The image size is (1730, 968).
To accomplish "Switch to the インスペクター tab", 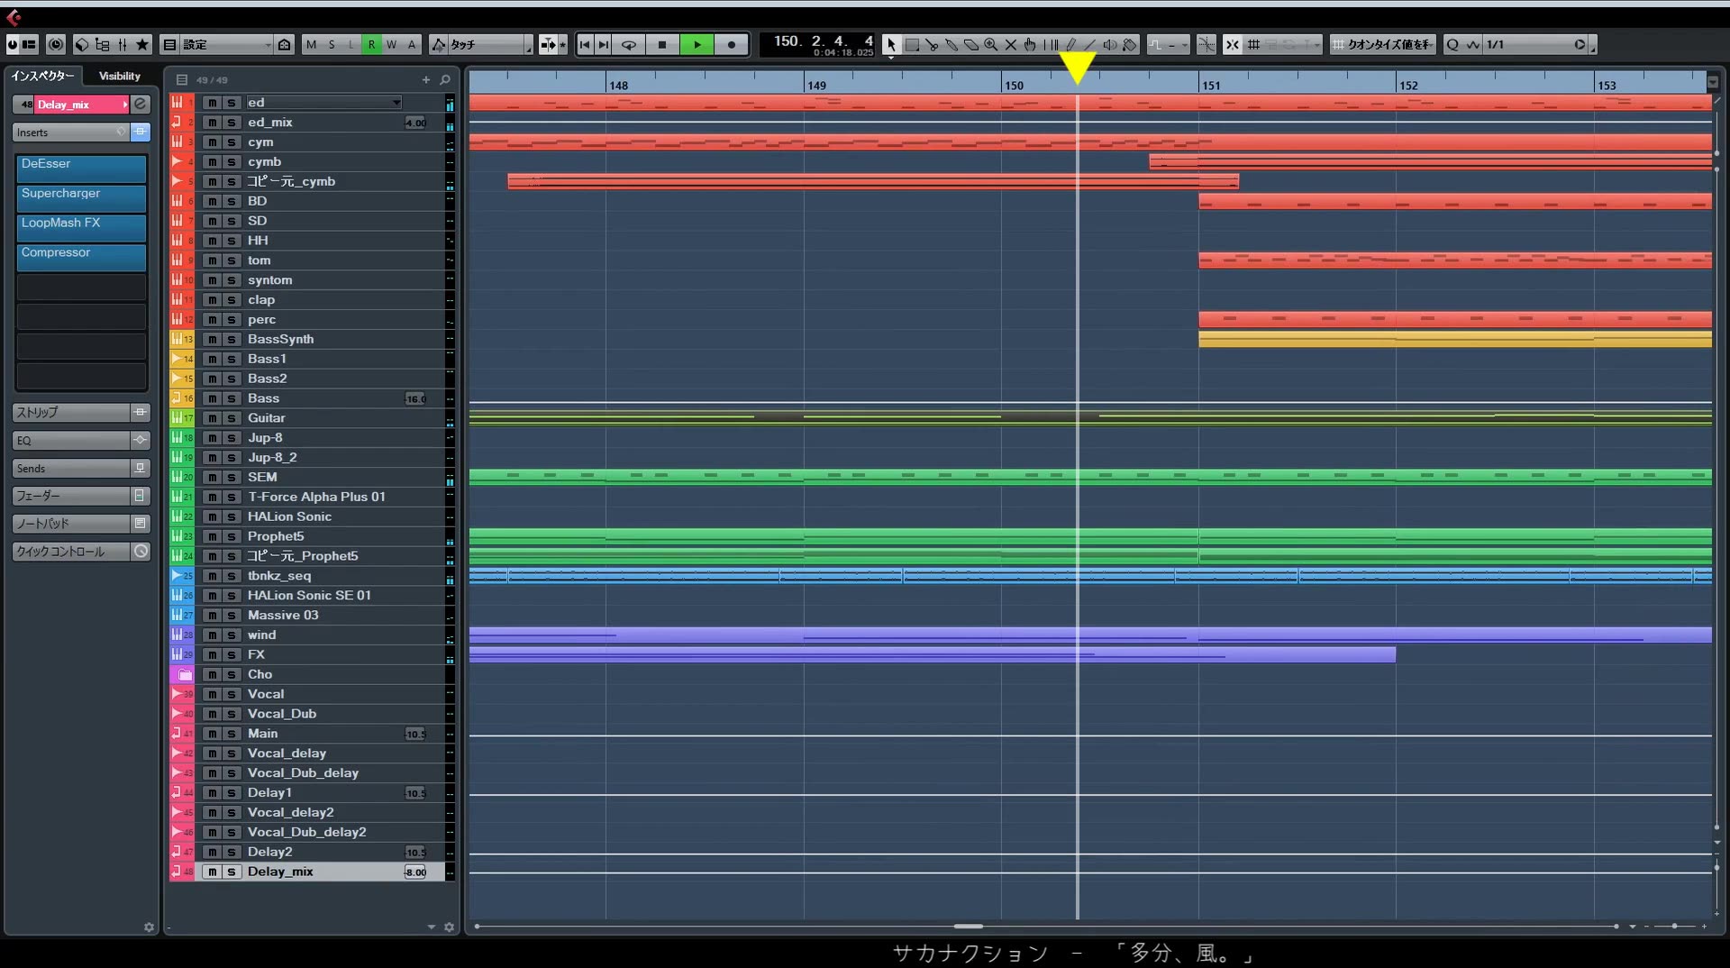I will pos(42,76).
